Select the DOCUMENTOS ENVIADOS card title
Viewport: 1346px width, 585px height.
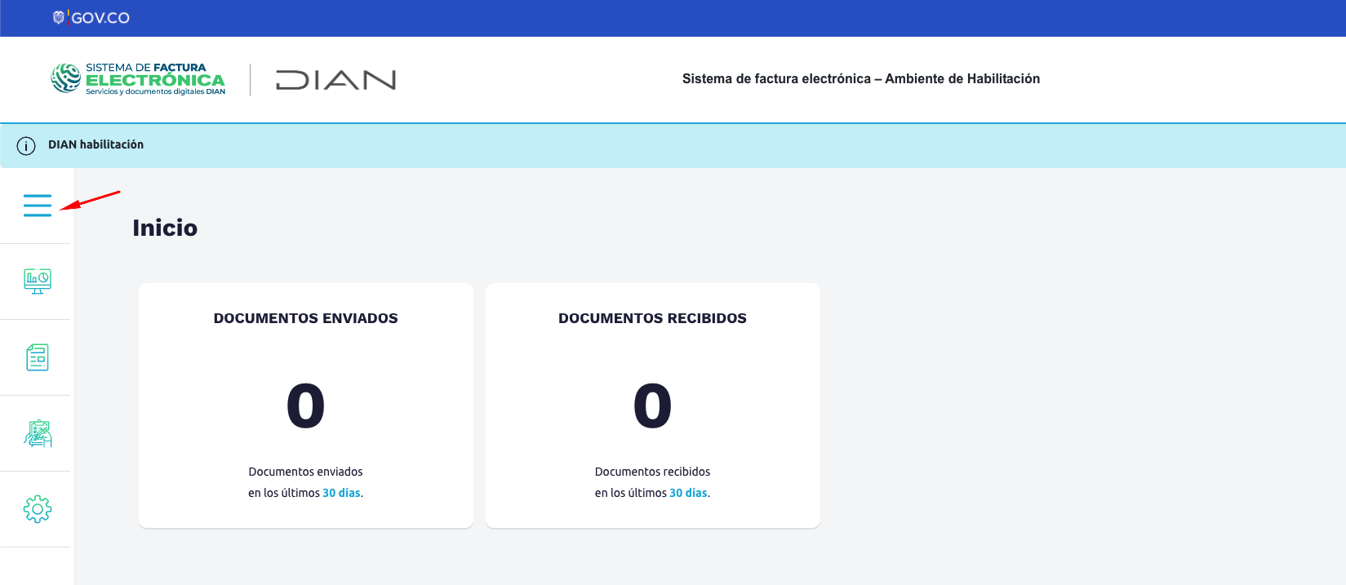coord(305,318)
